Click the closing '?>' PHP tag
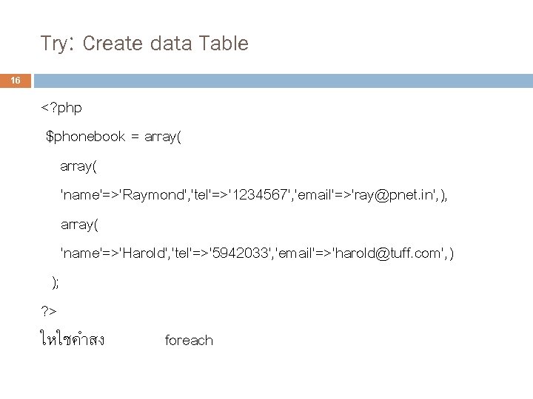 coord(49,311)
